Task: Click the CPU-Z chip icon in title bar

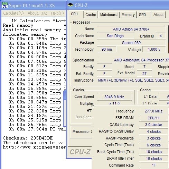Action: [70, 5]
